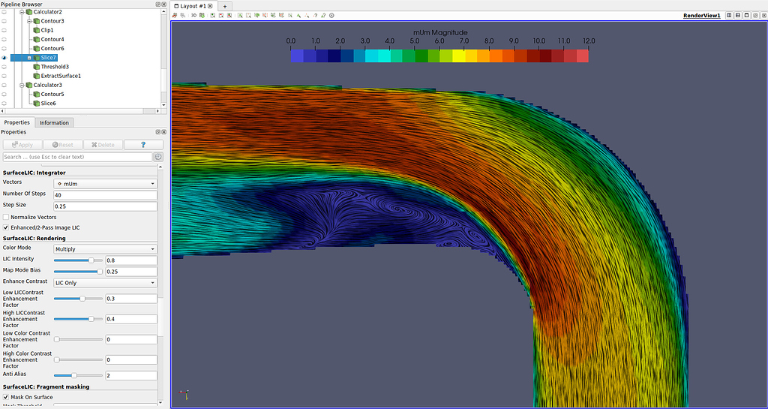The height and width of the screenshot is (409, 768).
Task: Open properties help question mark button
Action: (143, 145)
